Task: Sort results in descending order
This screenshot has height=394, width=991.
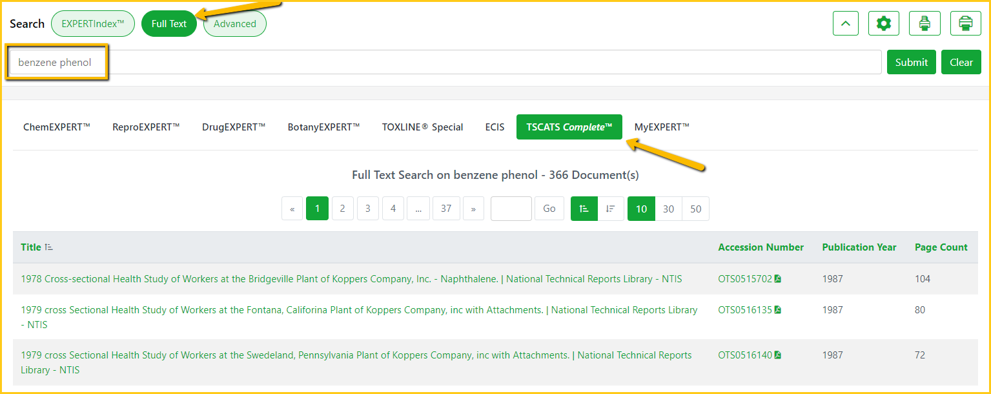Action: coord(611,209)
